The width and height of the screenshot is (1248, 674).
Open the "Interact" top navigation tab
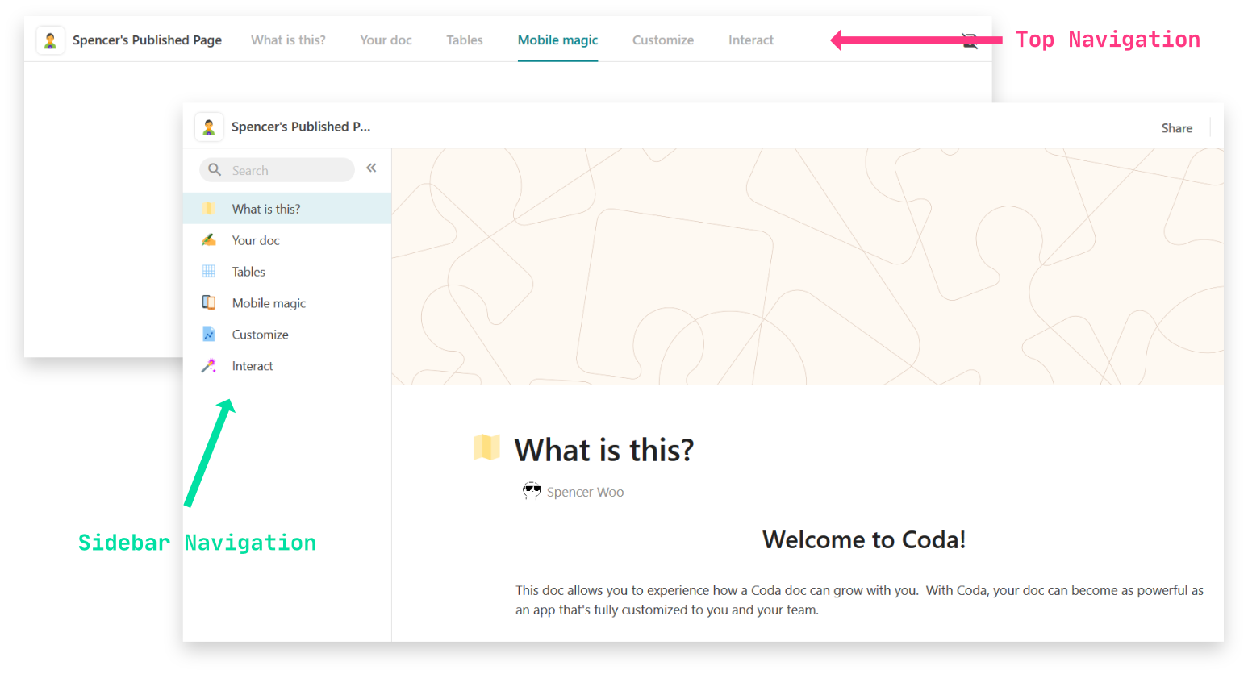click(x=751, y=40)
